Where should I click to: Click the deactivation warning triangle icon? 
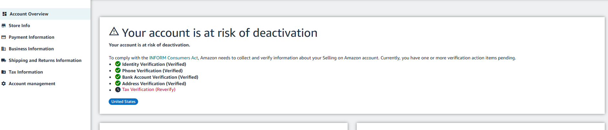tap(114, 31)
